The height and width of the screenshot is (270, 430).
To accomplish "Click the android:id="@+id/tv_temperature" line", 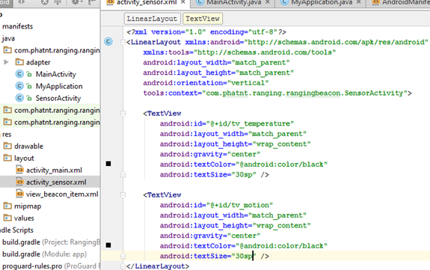I will coord(227,123).
